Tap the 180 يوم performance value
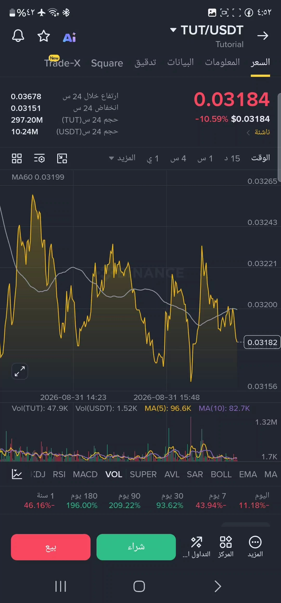 pyautogui.click(x=82, y=505)
